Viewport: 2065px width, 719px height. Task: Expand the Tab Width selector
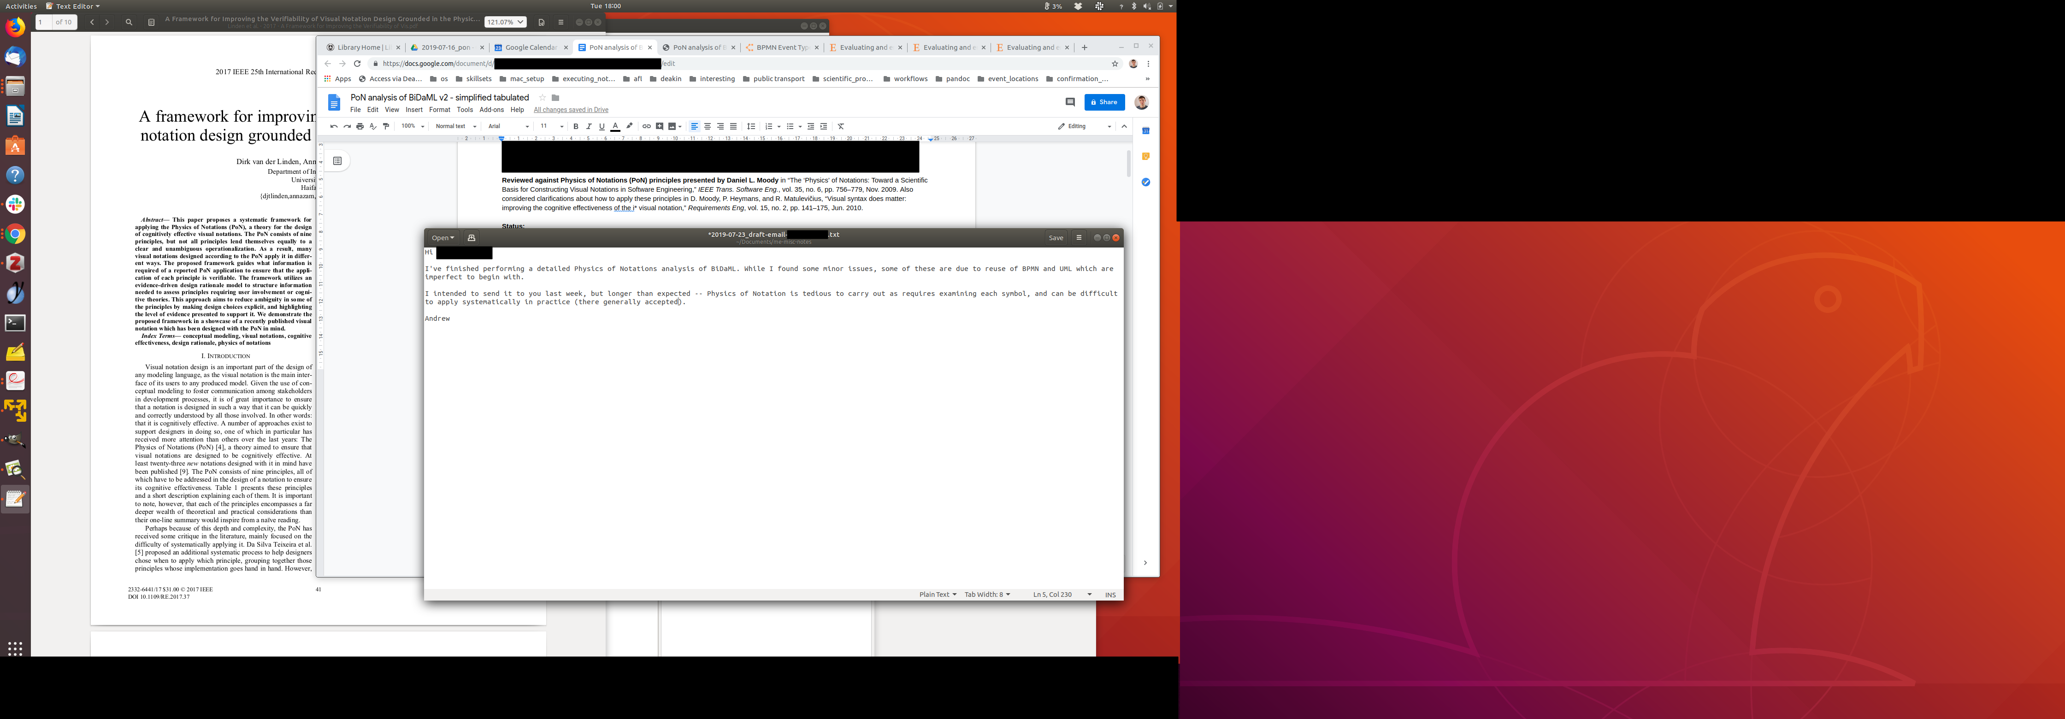987,595
